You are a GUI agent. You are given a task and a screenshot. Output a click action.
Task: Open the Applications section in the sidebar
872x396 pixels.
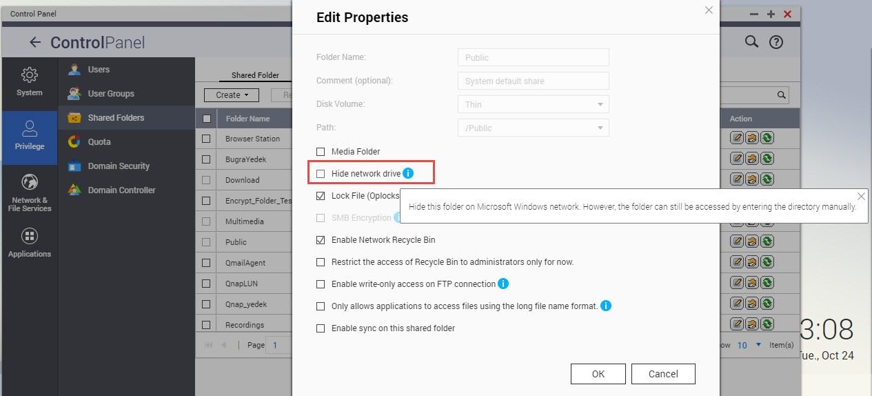point(29,243)
